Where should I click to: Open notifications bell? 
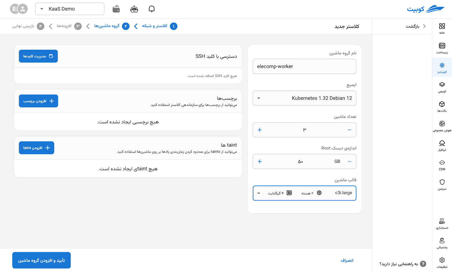coord(152,9)
